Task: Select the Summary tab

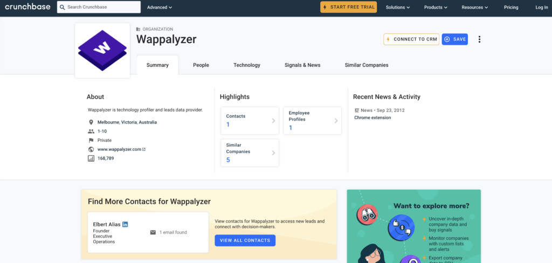Action: pyautogui.click(x=157, y=65)
